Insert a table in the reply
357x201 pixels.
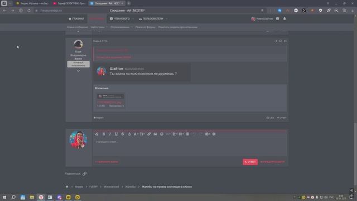(187, 134)
